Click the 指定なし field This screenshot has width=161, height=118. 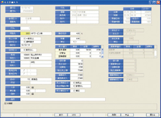click(31, 50)
